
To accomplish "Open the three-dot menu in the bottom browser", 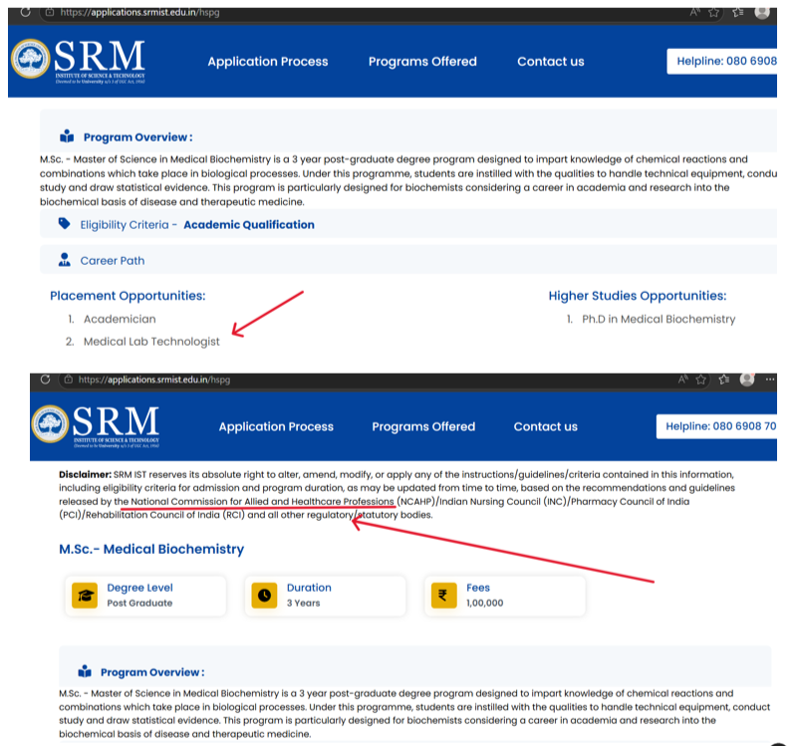I will pos(770,379).
